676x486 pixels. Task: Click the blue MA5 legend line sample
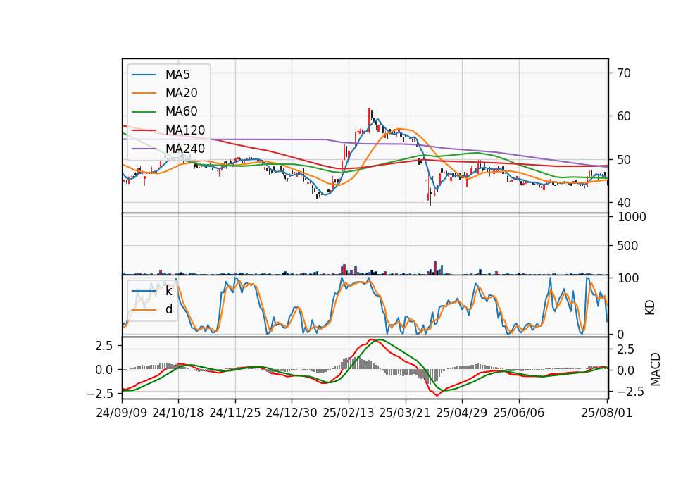[144, 75]
